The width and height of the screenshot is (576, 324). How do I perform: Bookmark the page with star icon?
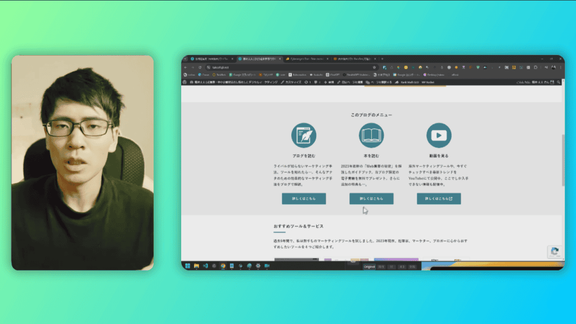[374, 67]
